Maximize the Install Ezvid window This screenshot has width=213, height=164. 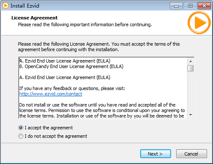(x=190, y=6)
